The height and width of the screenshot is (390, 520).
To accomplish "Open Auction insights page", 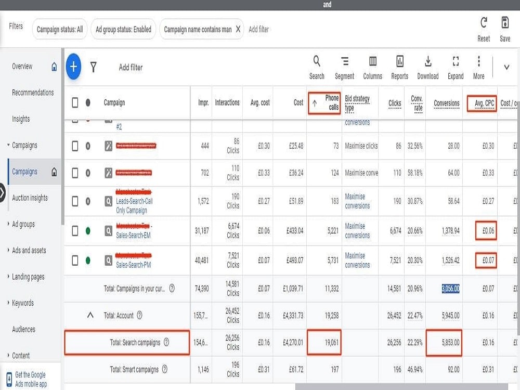I will 30,198.
